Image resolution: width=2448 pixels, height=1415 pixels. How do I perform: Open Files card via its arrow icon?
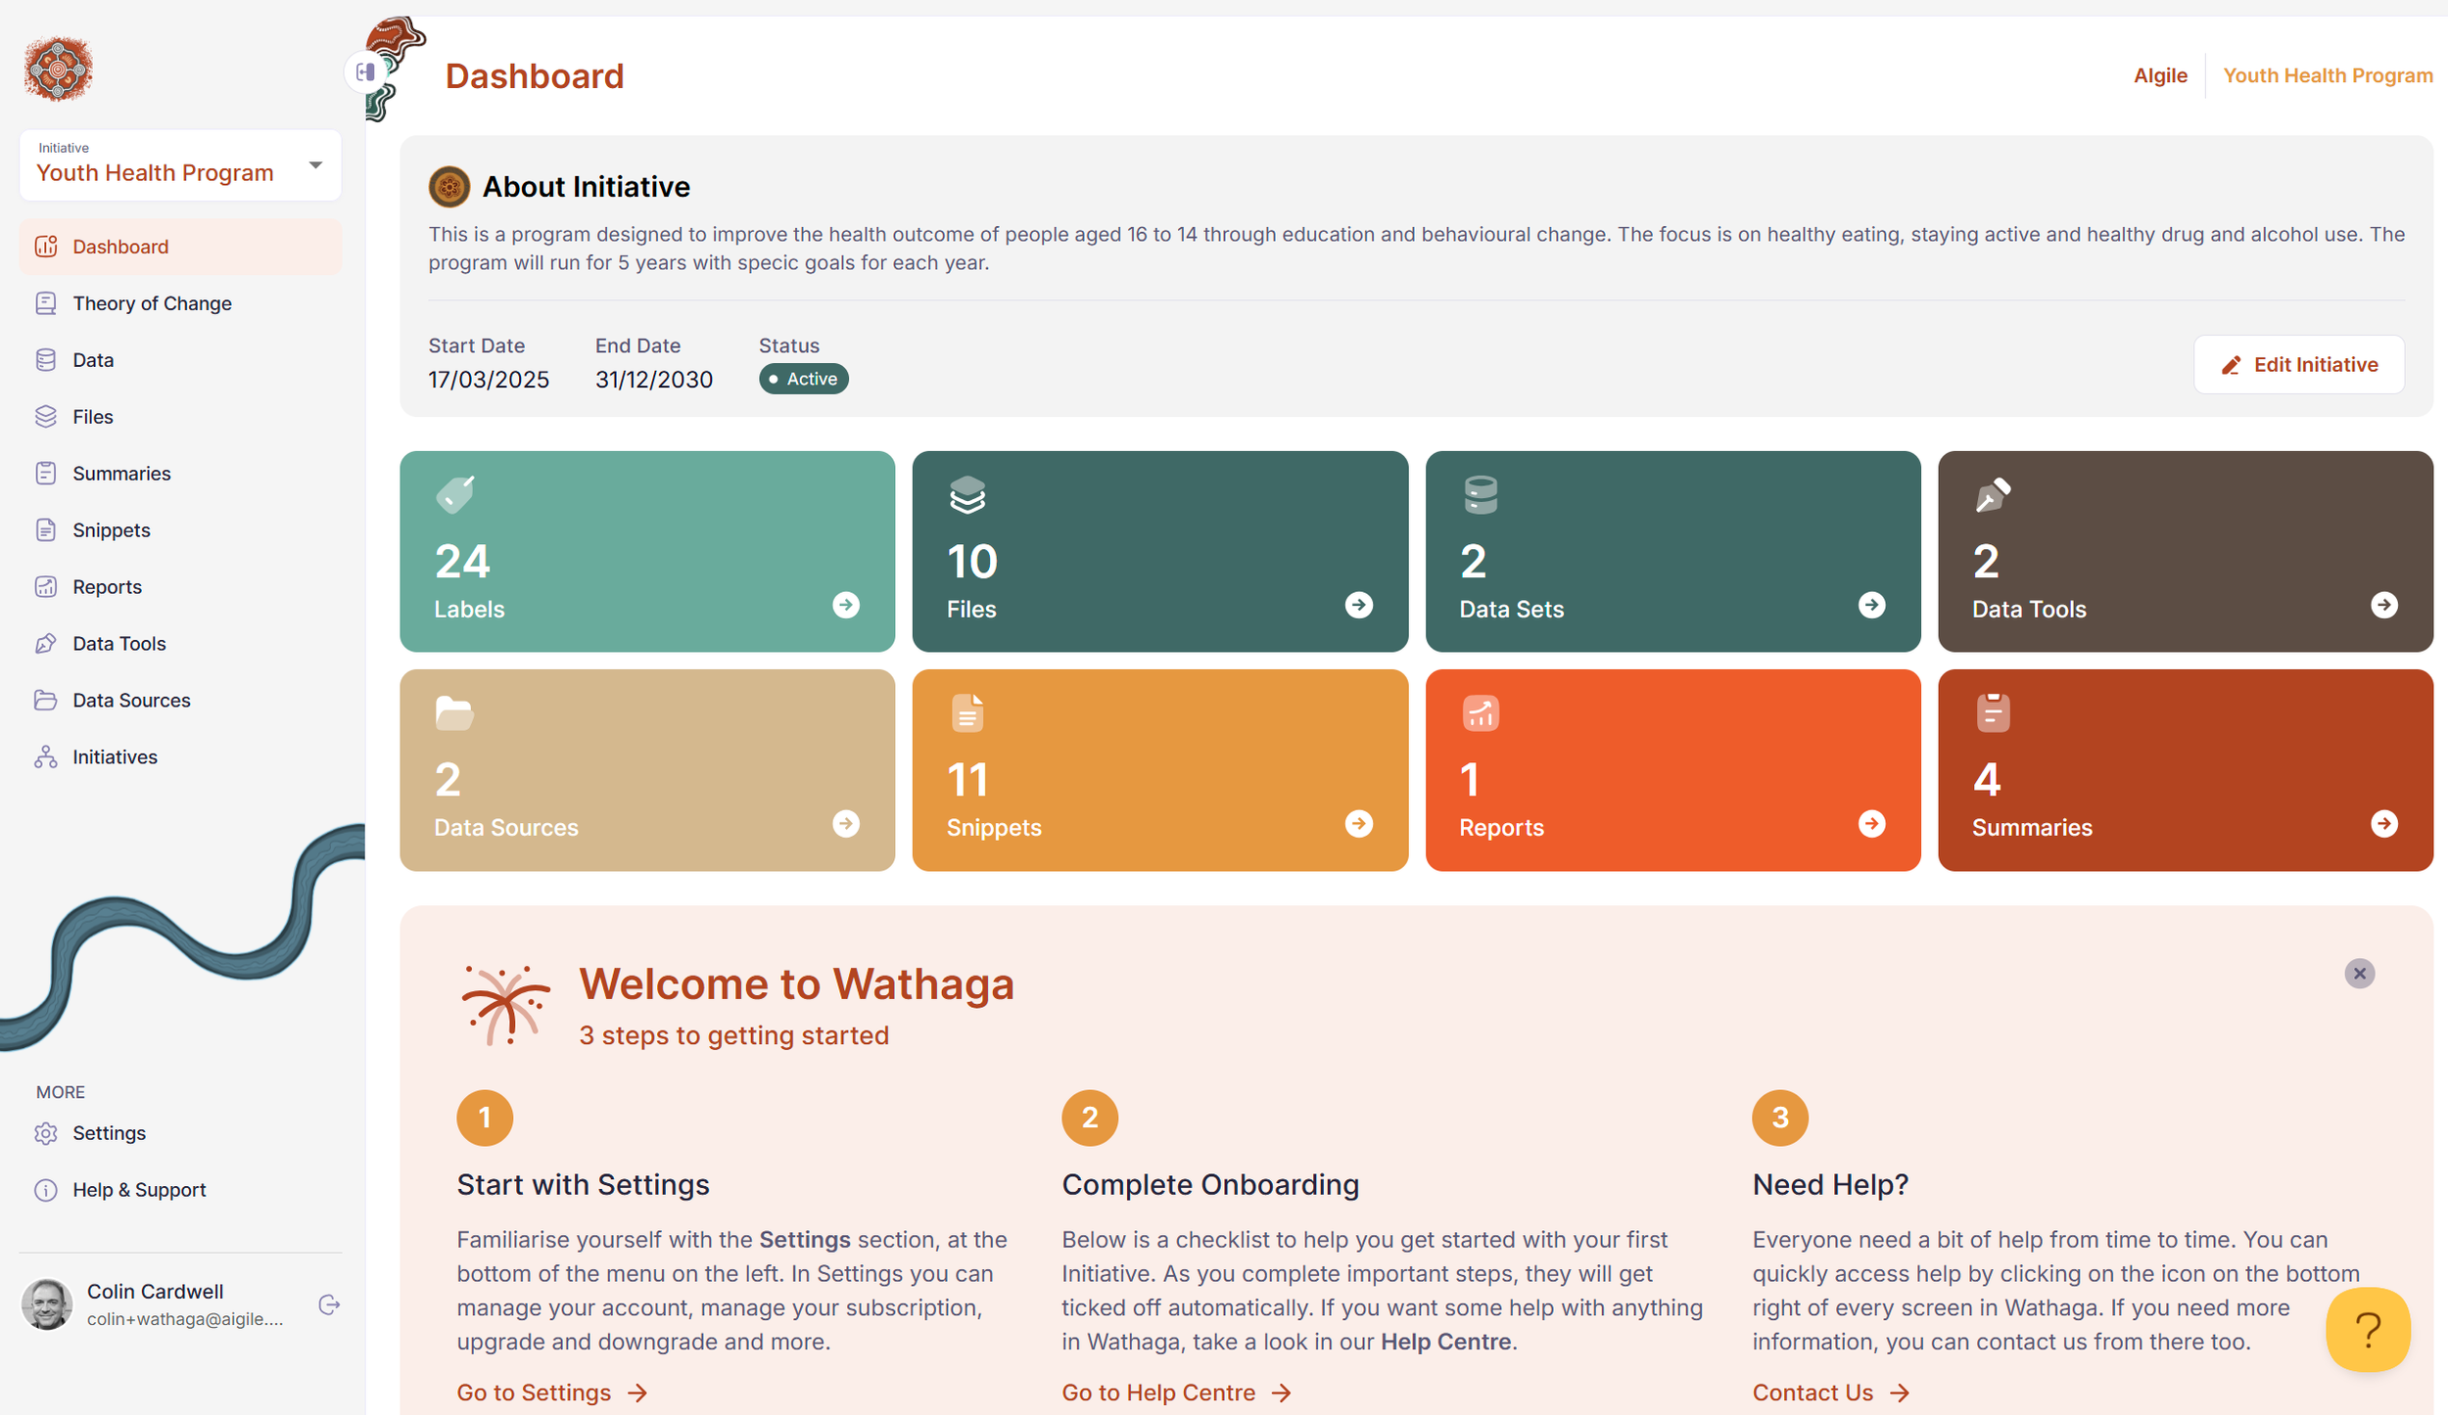1358,605
